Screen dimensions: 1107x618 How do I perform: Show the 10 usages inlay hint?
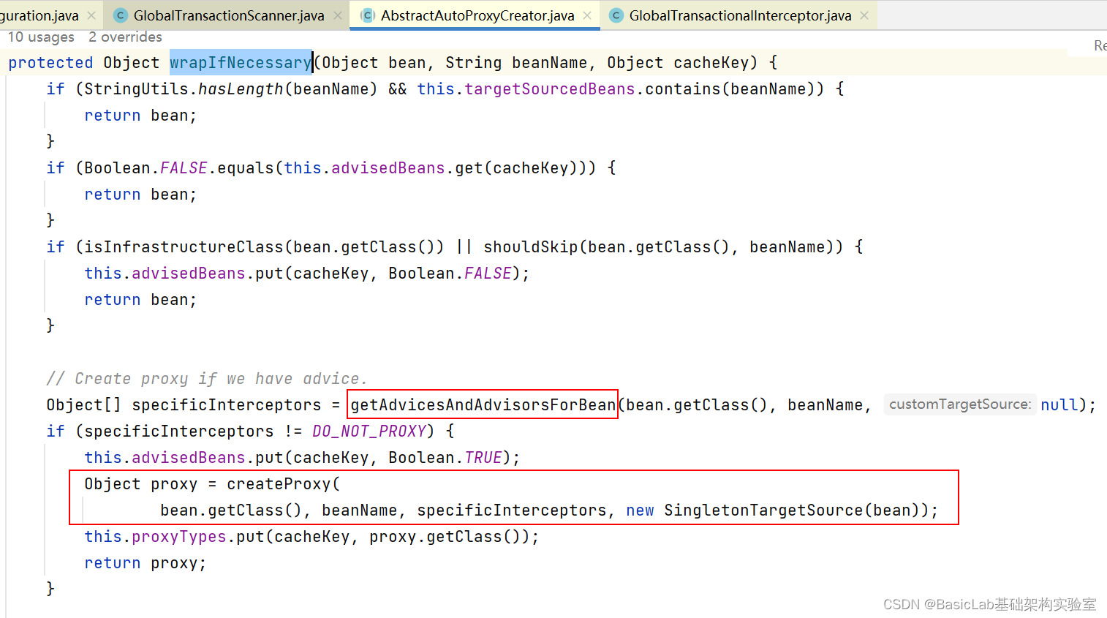[41, 37]
